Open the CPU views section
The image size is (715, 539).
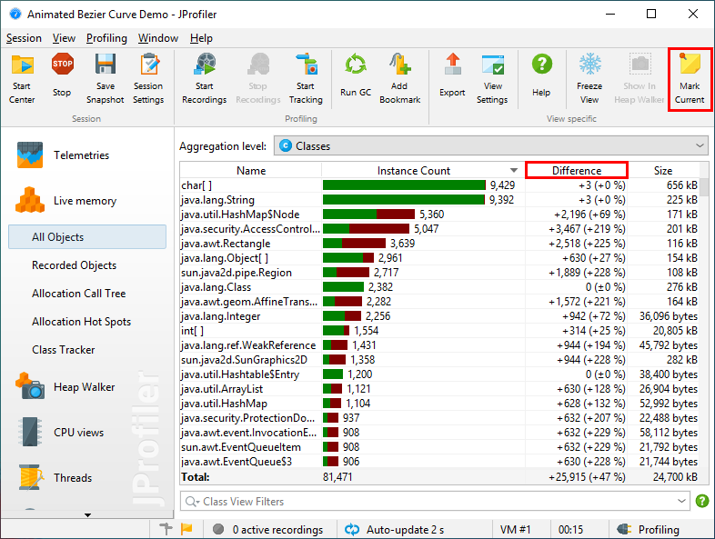pos(60,432)
